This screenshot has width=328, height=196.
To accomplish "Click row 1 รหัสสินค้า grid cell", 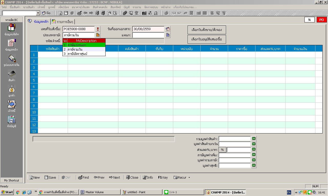I will coord(53,55).
